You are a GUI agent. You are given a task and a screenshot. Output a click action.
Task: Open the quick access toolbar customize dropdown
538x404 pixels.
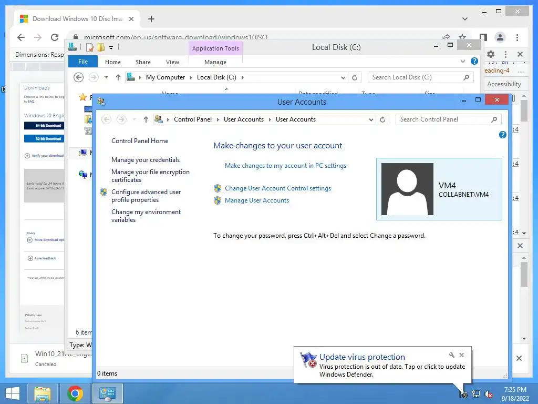click(x=111, y=48)
